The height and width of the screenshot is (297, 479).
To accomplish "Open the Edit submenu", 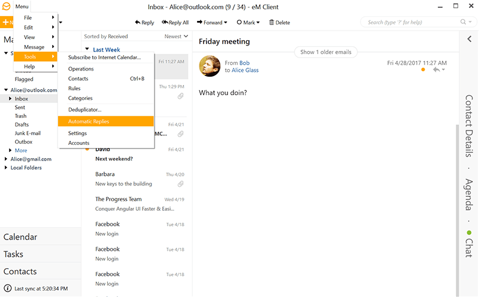I will point(36,27).
